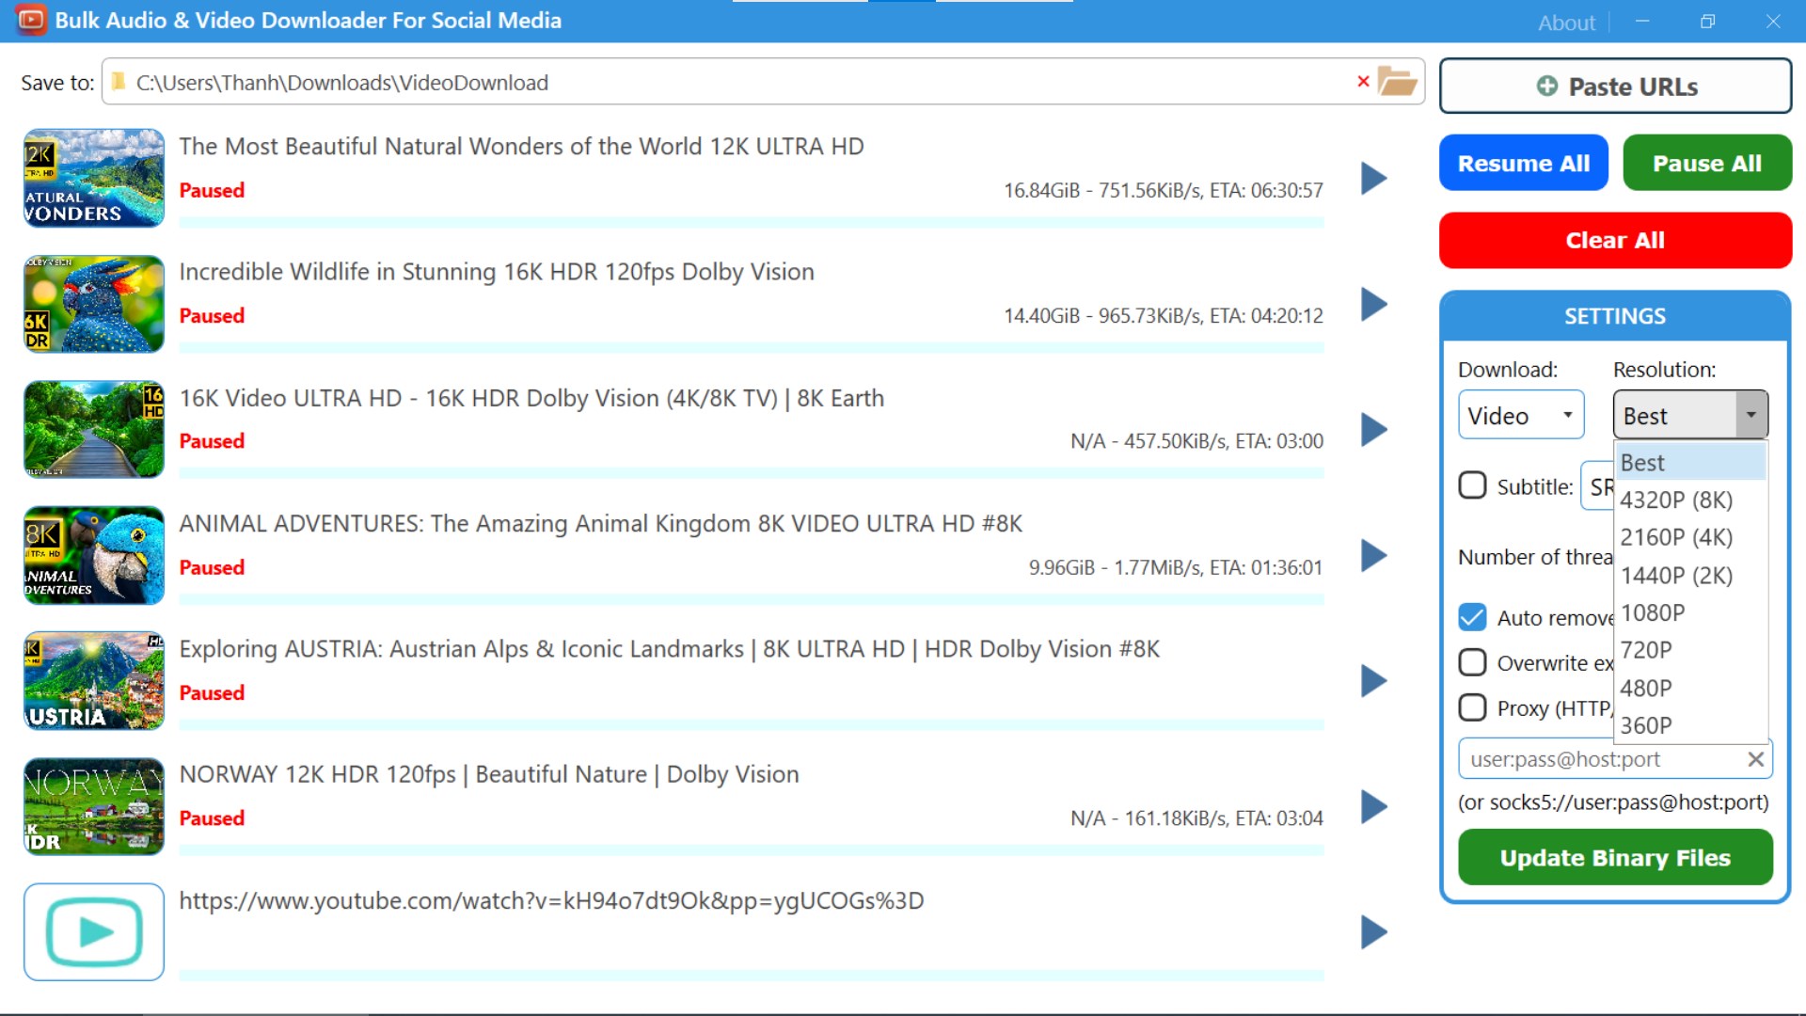
Task: Select 1080P from the resolution list
Action: point(1653,612)
